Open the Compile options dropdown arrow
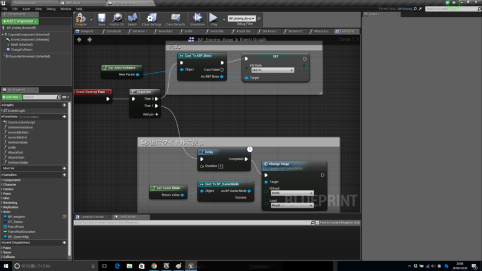The image size is (482, 271). pos(92,20)
